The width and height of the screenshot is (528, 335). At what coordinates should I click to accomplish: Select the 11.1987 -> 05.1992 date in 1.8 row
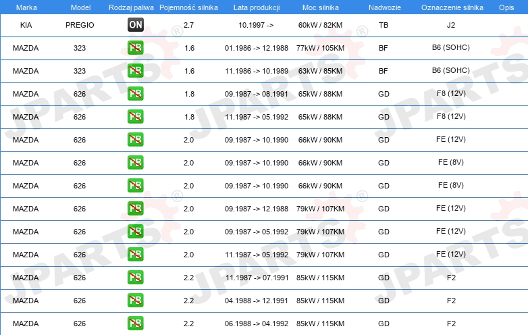pyautogui.click(x=257, y=117)
